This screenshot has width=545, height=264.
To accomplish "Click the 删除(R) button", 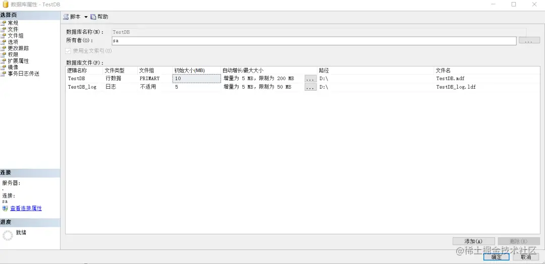I will (x=519, y=241).
